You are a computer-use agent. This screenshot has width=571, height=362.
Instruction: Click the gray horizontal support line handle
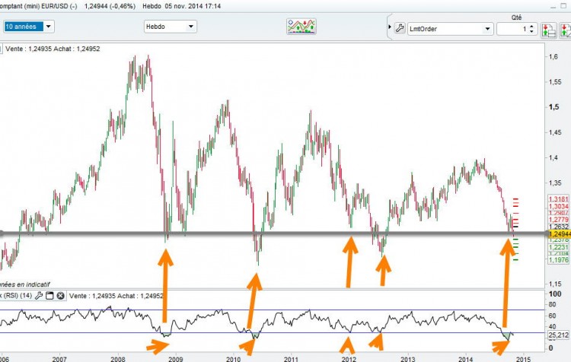pyautogui.click(x=2, y=233)
